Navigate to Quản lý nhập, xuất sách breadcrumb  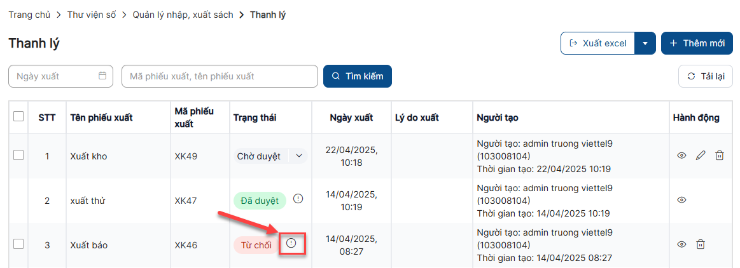coord(183,15)
